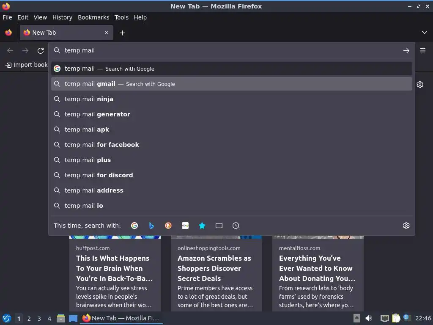Open the Bookmarks menu

pos(93,17)
